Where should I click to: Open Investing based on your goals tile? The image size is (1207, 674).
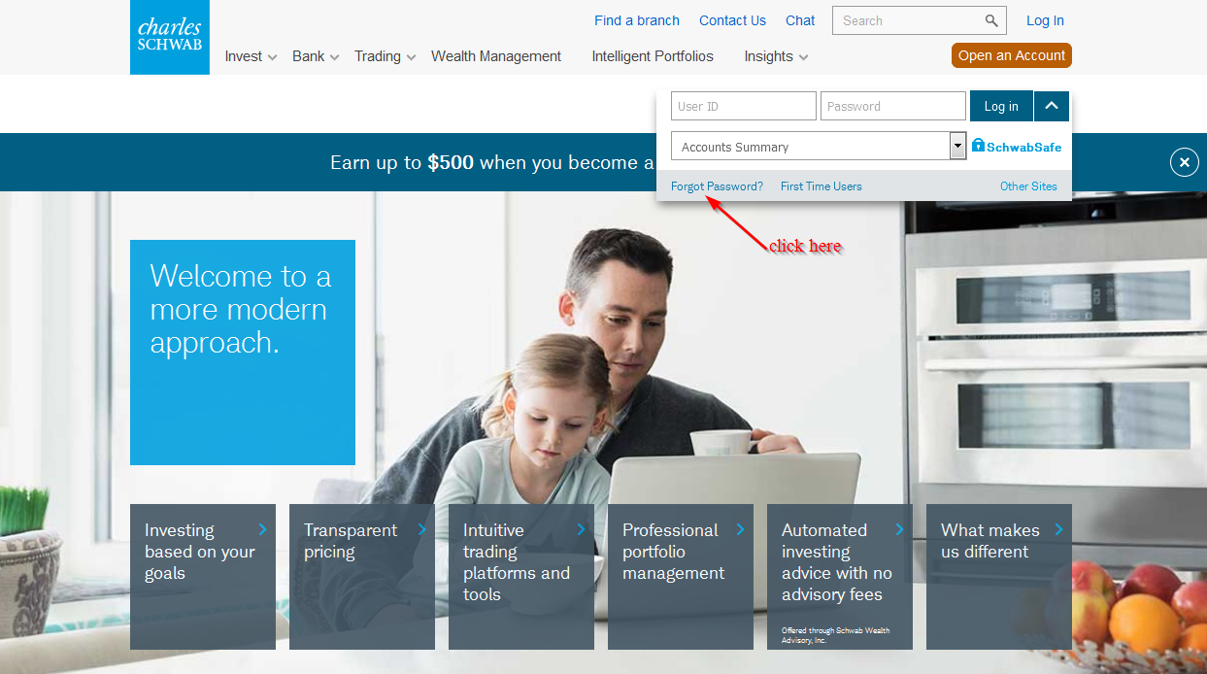point(203,577)
